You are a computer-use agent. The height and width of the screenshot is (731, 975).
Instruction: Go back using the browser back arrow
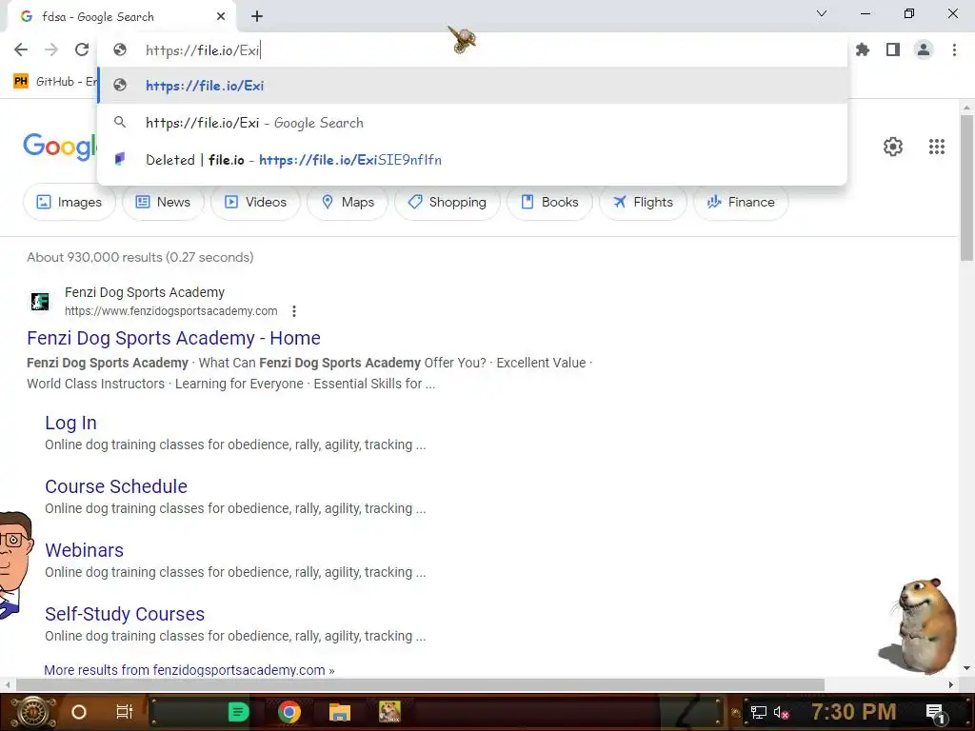point(21,49)
